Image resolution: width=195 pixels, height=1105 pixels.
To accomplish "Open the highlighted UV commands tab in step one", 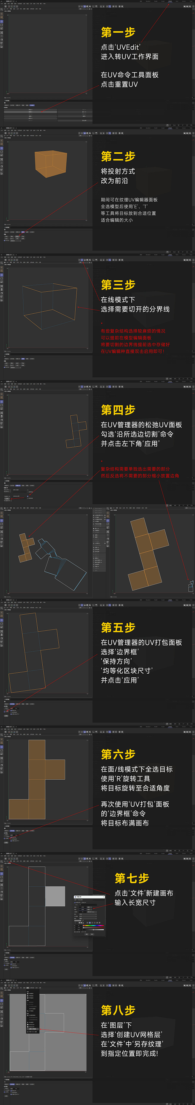I will tap(32, 105).
